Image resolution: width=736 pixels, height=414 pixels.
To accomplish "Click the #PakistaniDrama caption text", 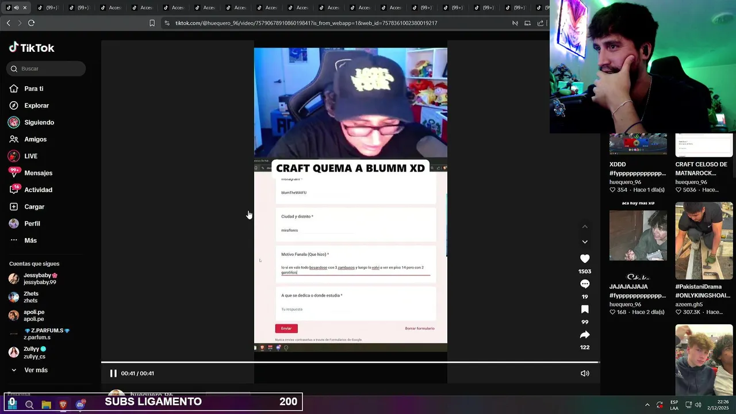I will 703,291.
